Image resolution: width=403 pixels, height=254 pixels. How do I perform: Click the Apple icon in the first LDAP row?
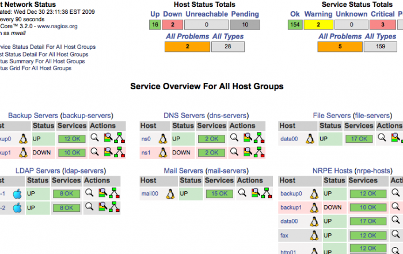(17, 194)
